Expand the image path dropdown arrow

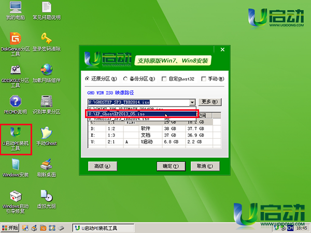point(192,103)
